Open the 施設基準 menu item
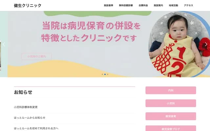Viewport: 210px width, 131px height. (109, 6)
